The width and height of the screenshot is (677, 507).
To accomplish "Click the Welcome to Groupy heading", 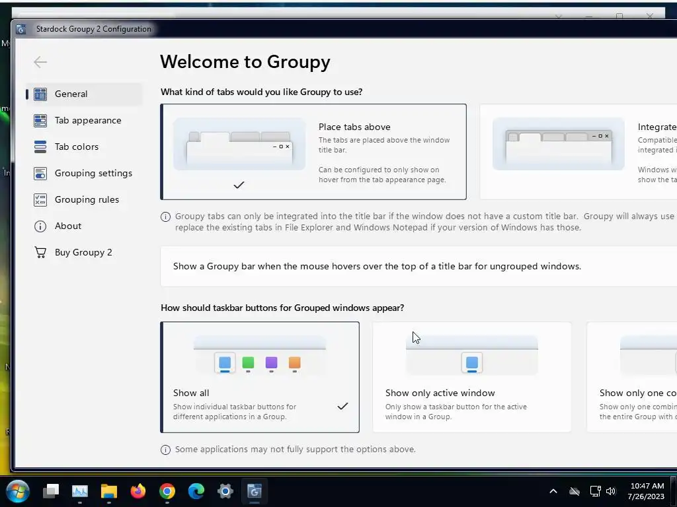I will (245, 61).
